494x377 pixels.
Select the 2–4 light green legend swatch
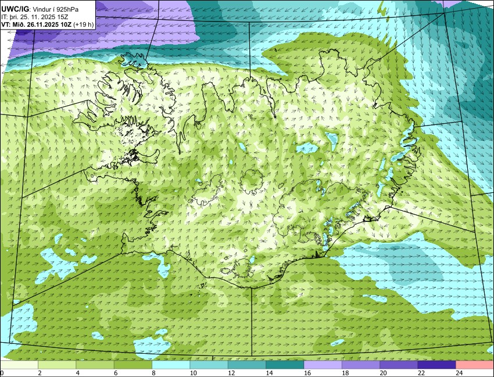point(57,365)
